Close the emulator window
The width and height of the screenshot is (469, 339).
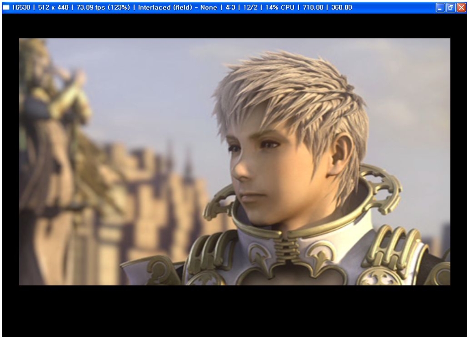[x=461, y=7]
